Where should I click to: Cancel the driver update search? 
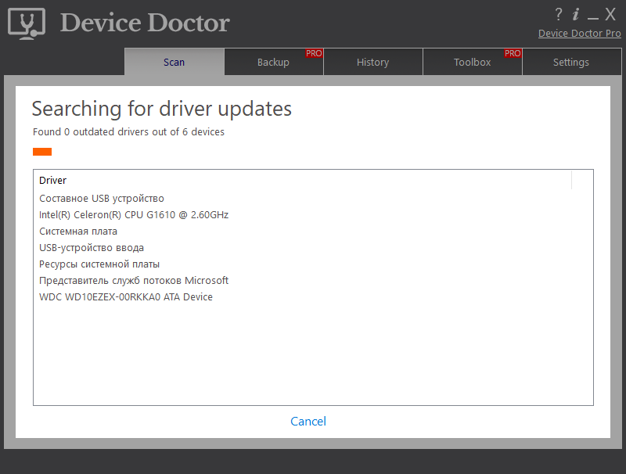coord(308,421)
